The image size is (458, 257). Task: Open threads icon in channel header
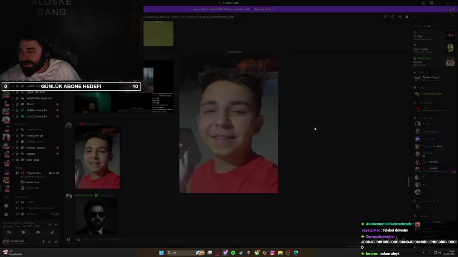pyautogui.click(x=385, y=17)
